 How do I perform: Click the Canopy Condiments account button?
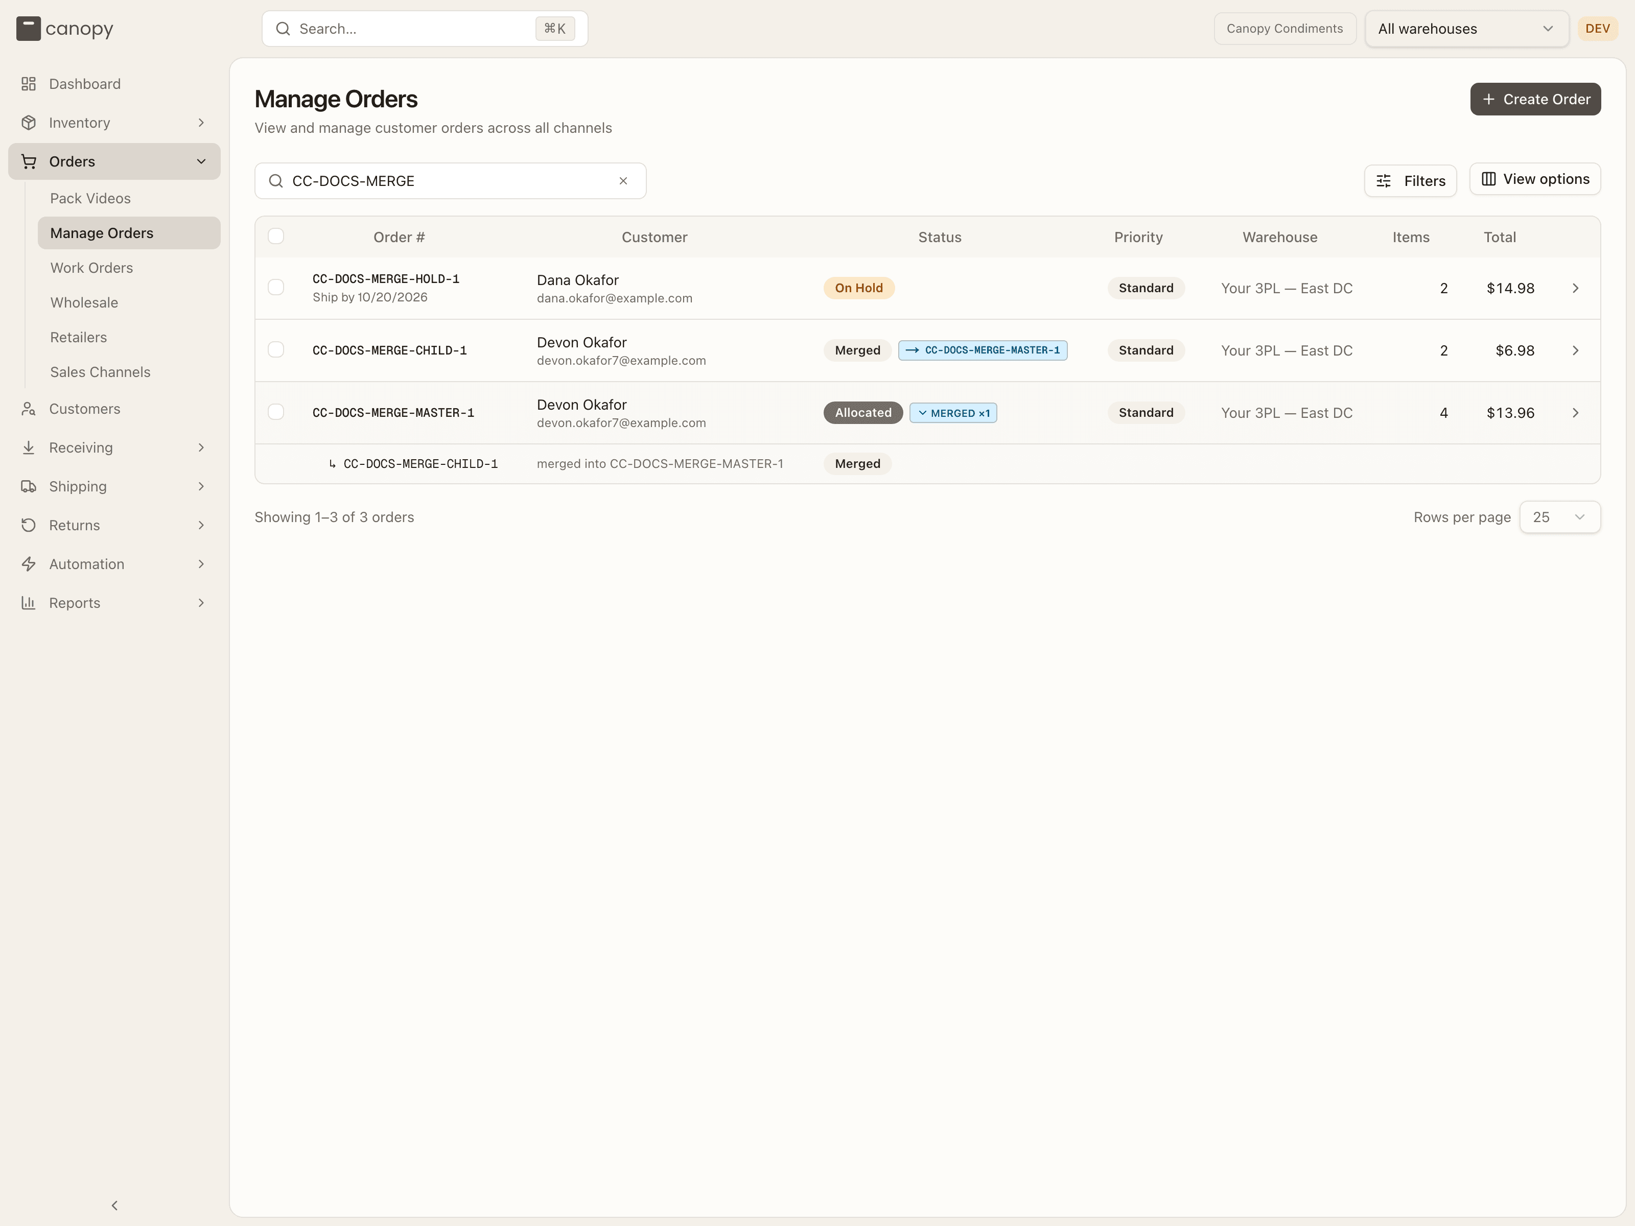coord(1284,29)
